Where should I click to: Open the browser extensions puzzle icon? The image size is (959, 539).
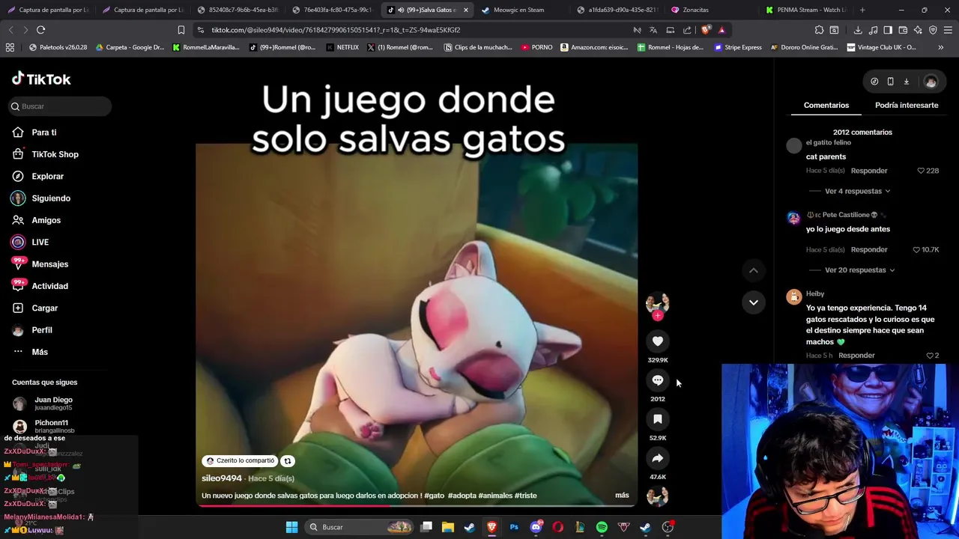[x=819, y=30]
